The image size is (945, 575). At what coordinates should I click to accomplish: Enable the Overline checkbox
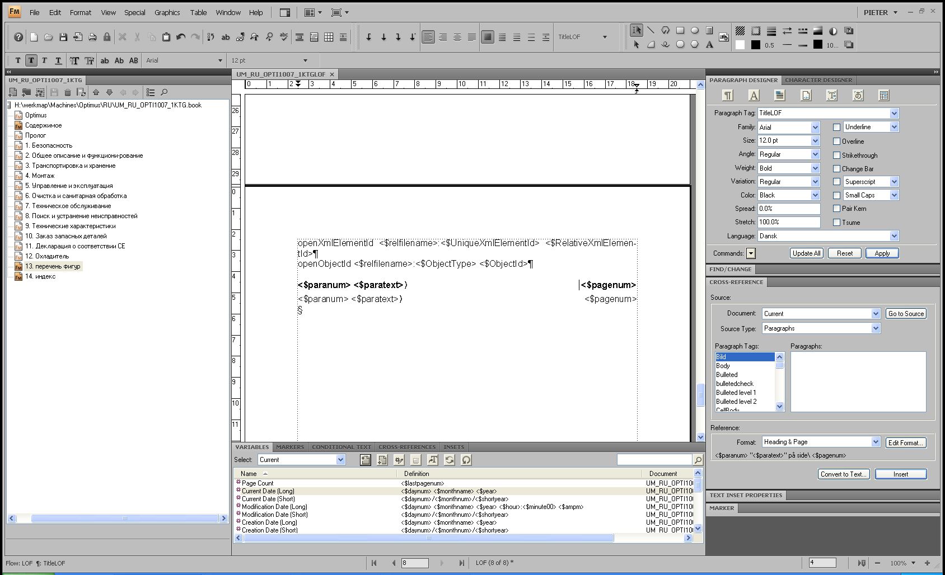point(836,142)
